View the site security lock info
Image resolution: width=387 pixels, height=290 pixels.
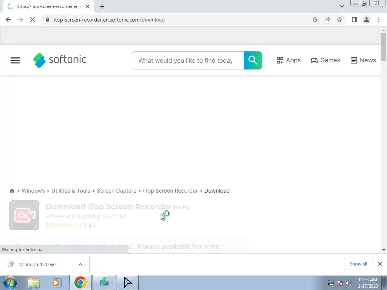point(48,20)
